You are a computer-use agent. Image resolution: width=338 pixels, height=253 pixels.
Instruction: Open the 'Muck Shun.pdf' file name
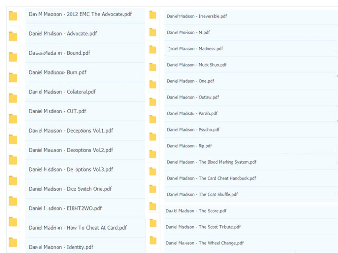(197, 65)
